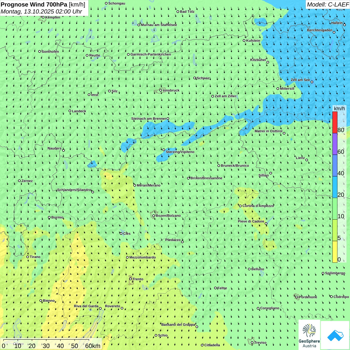This screenshot has width=350, height=350.
Task: Click the 'Reutte' town label
Action: pyautogui.click(x=94, y=55)
